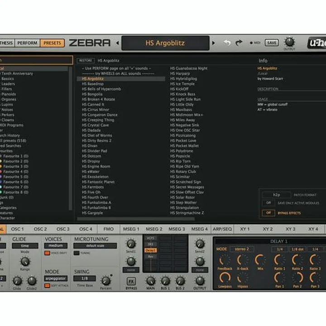Image resolution: width=326 pixels, height=326 pixels.
Task: Open Microtuning 'default scale' dropdown
Action: coord(95,246)
